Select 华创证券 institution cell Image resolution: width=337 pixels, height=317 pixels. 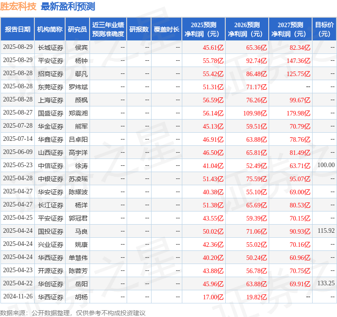(51, 284)
